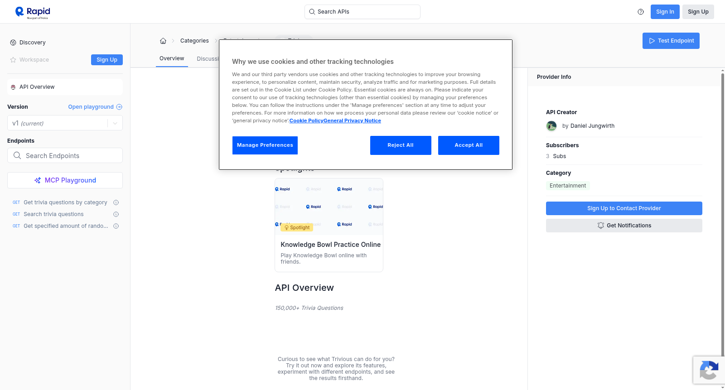Open the Cookie Policy link
Image resolution: width=725 pixels, height=390 pixels.
(306, 120)
